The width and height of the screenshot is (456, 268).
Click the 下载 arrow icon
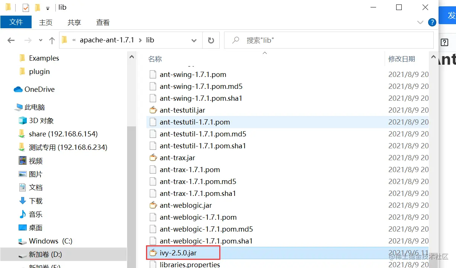tap(23, 201)
